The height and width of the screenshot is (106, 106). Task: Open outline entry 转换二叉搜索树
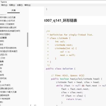click(x=7, y=24)
